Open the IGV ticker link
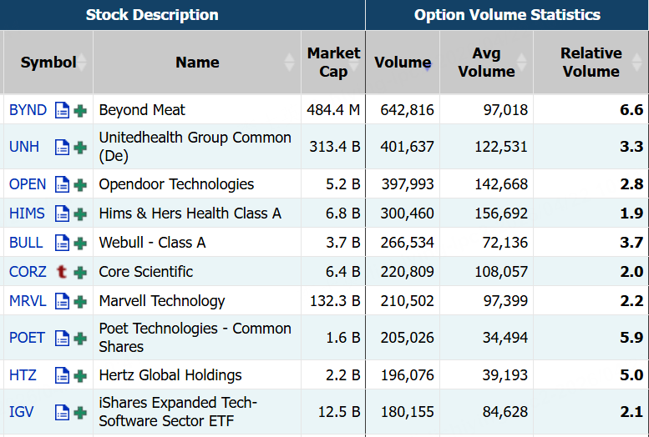Image resolution: width=649 pixels, height=437 pixels. click(x=22, y=412)
